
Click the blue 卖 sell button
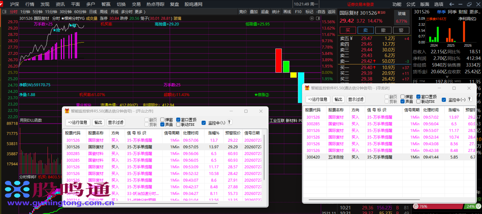point(365,30)
